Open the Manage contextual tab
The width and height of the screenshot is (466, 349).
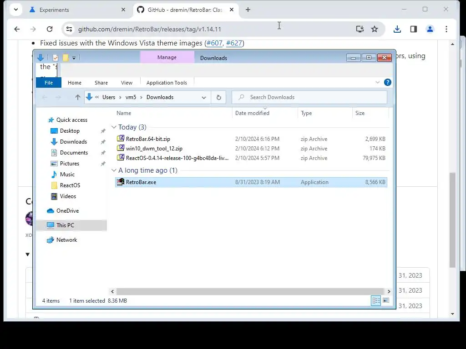[167, 57]
